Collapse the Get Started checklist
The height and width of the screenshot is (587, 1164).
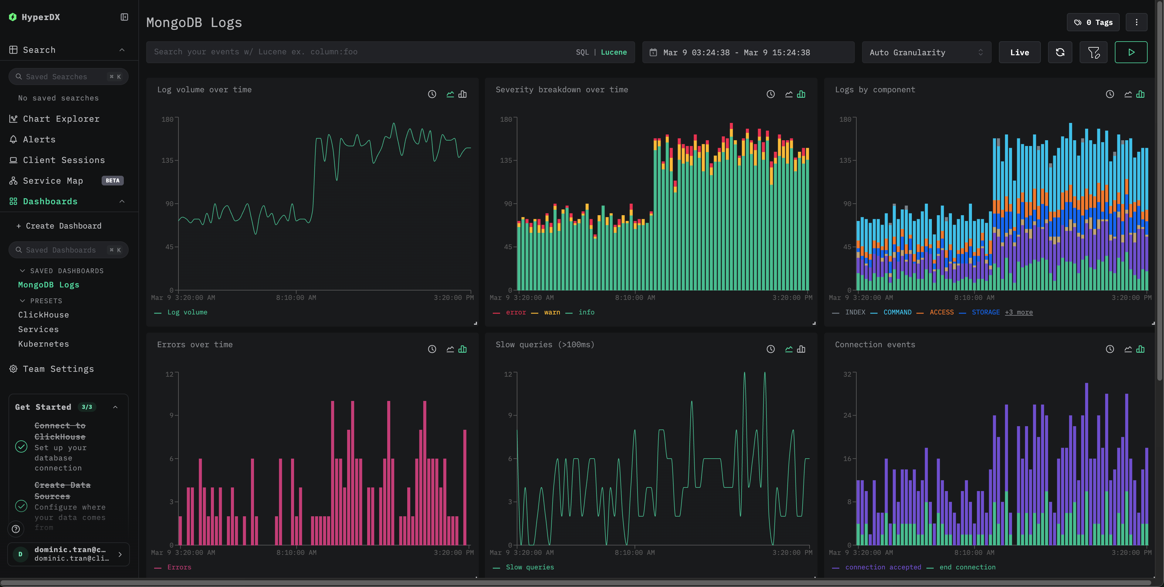115,407
